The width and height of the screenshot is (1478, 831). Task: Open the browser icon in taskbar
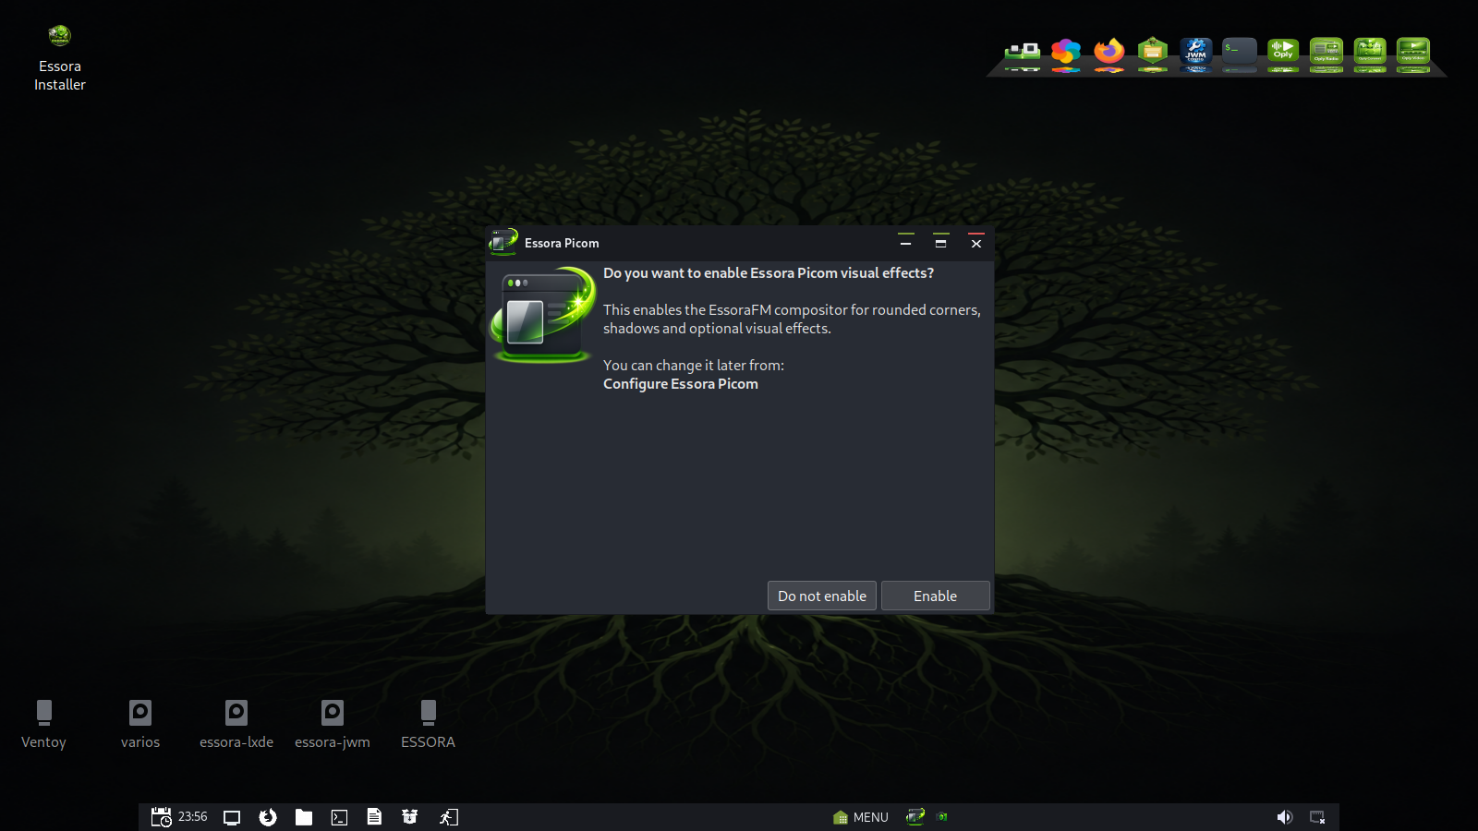coord(268,817)
